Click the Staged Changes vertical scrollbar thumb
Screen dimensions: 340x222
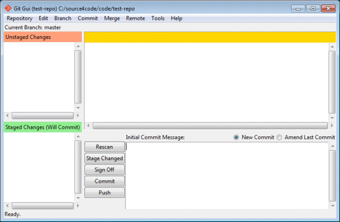pyautogui.click(x=78, y=167)
